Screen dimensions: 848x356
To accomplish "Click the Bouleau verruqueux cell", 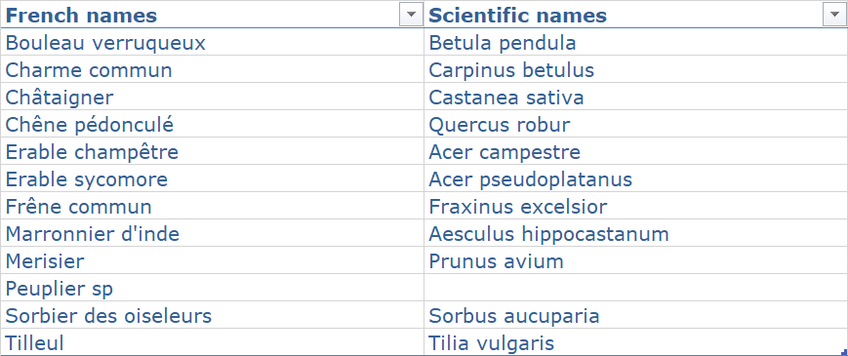I will click(212, 42).
